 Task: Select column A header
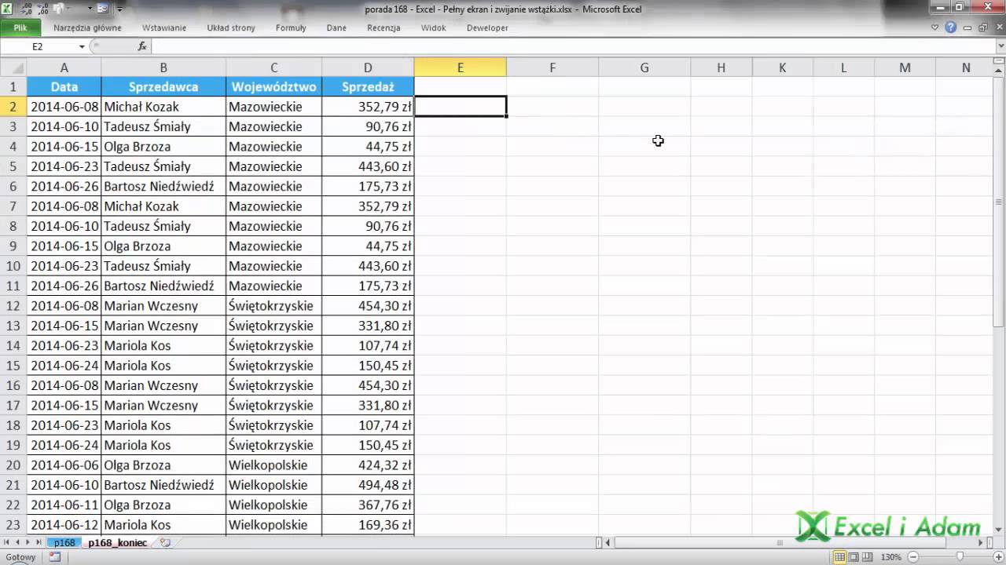(x=64, y=67)
